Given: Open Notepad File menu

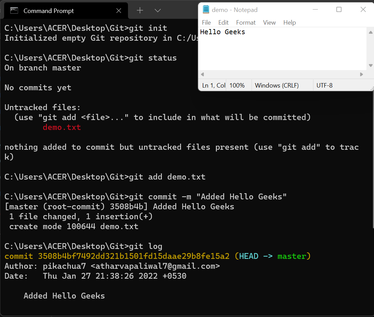Looking at the screenshot, I should 206,23.
